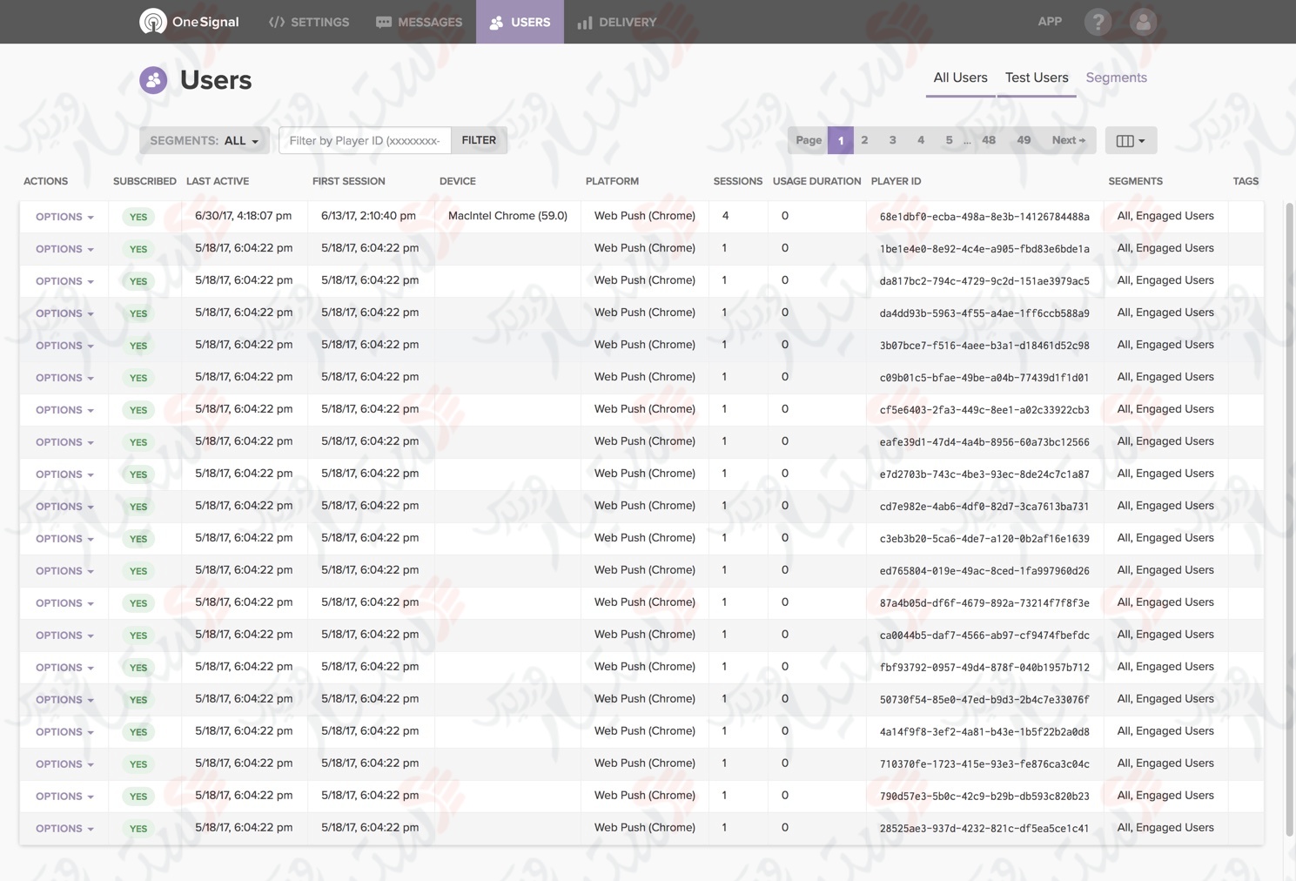Expand the Segments: ALL dropdown
This screenshot has height=881, width=1296.
pyautogui.click(x=204, y=140)
